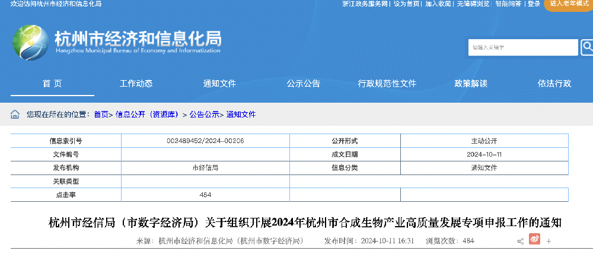
Task: Click 信息分类 table label
Action: coord(345,168)
